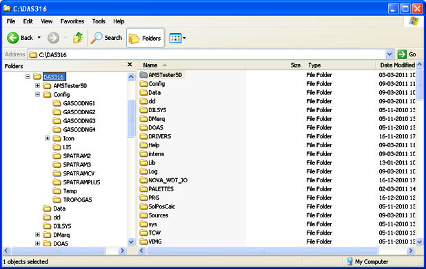
Task: Select DILSYS folder in tree
Action: coord(62,226)
